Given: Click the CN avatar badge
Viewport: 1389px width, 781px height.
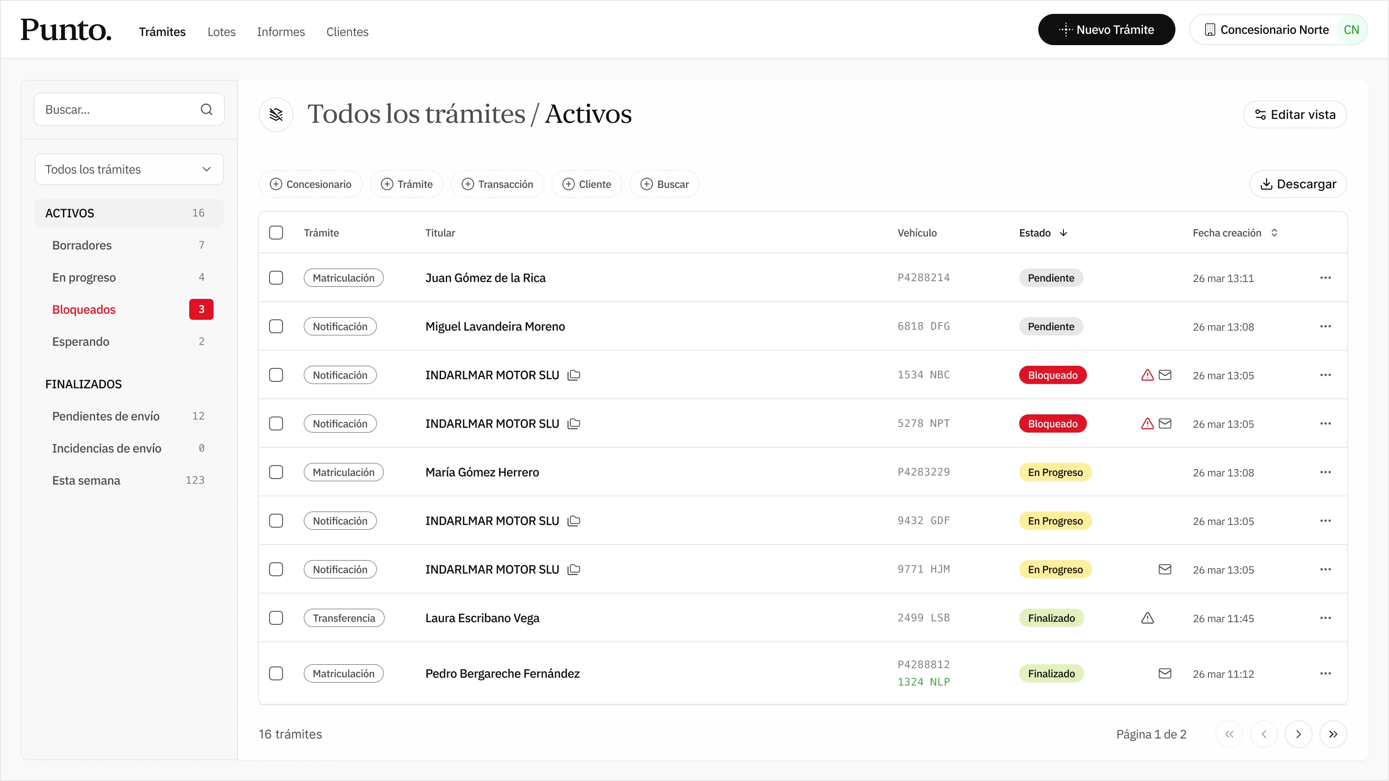Looking at the screenshot, I should pyautogui.click(x=1351, y=30).
